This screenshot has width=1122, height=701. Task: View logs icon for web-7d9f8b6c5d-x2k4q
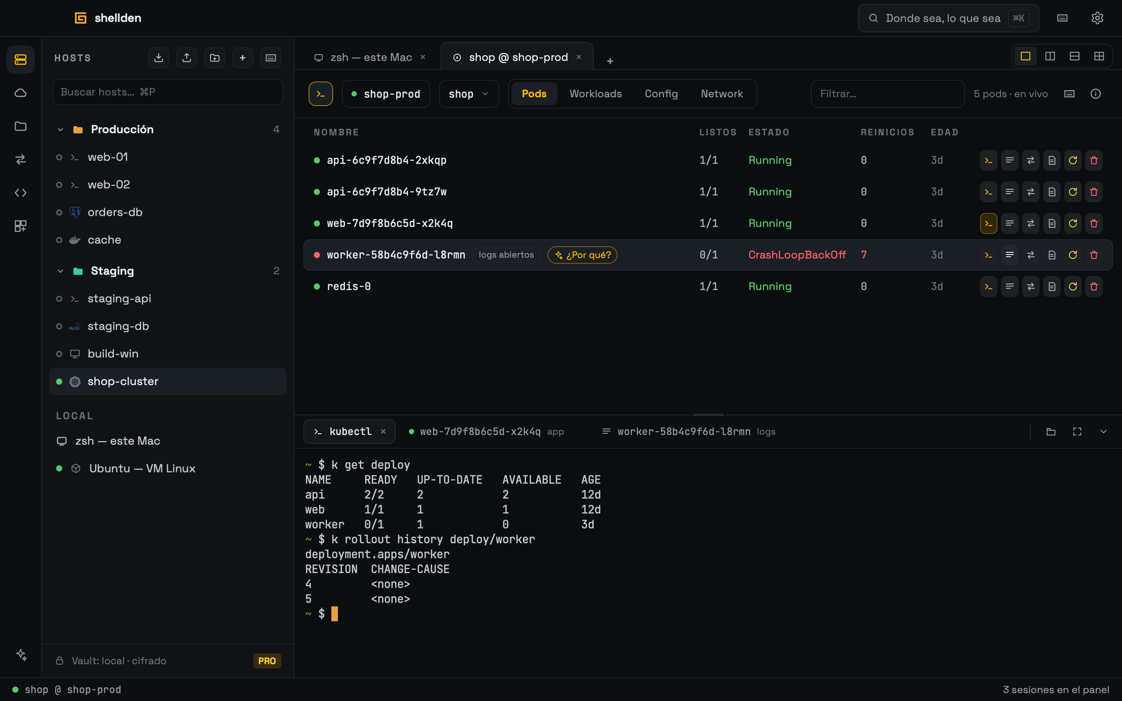click(x=1009, y=223)
